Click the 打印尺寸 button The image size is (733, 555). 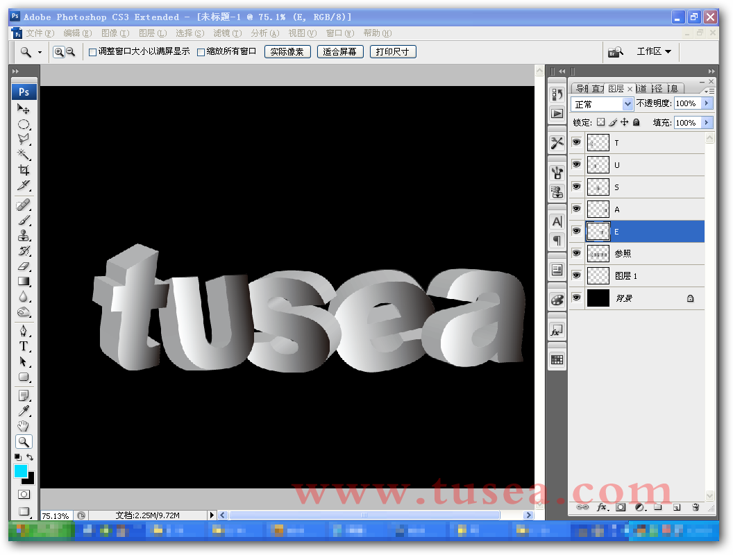(x=393, y=52)
